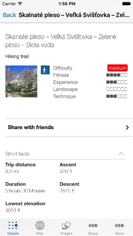Open Share with friends arrow chevron
This screenshot has width=133, height=236.
128,127
